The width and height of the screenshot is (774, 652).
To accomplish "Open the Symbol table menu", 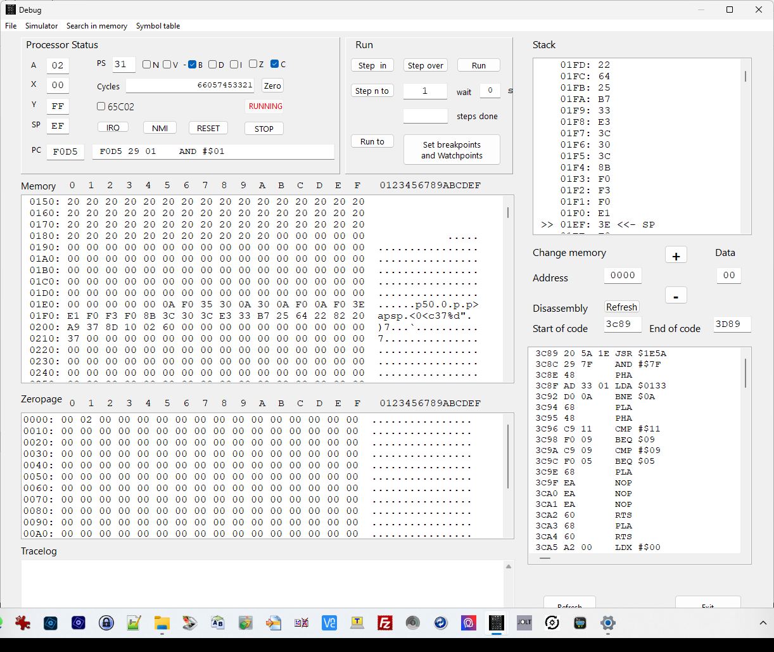I will [x=158, y=26].
